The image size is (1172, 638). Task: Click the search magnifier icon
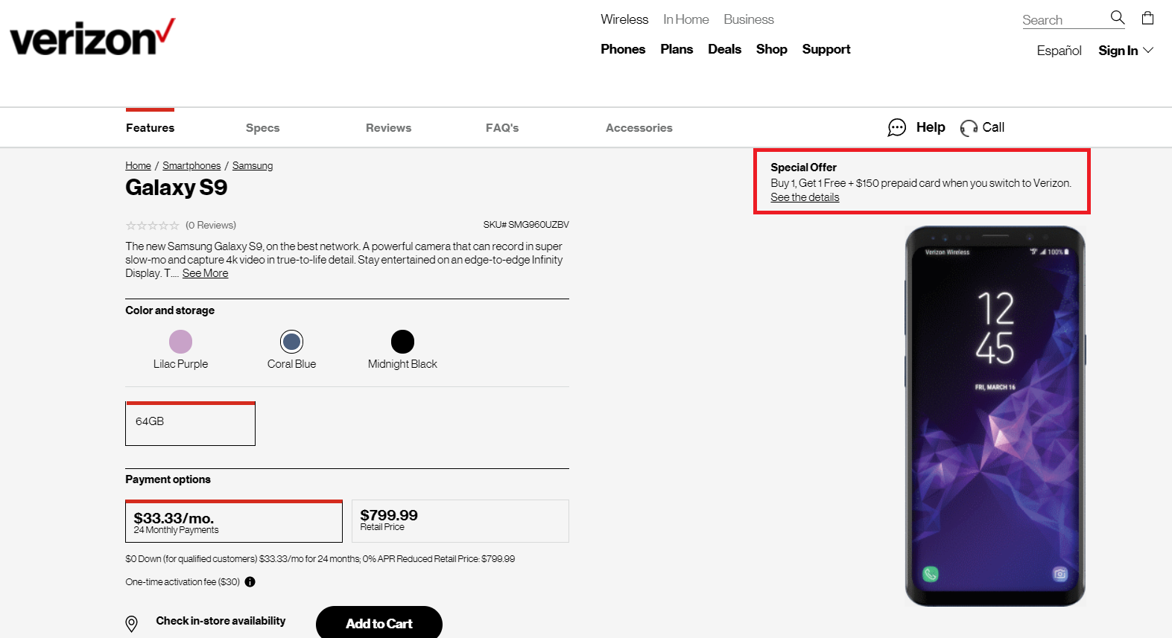click(x=1117, y=17)
